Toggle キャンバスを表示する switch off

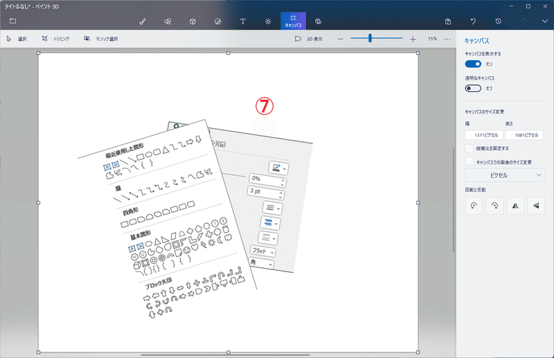pyautogui.click(x=473, y=64)
